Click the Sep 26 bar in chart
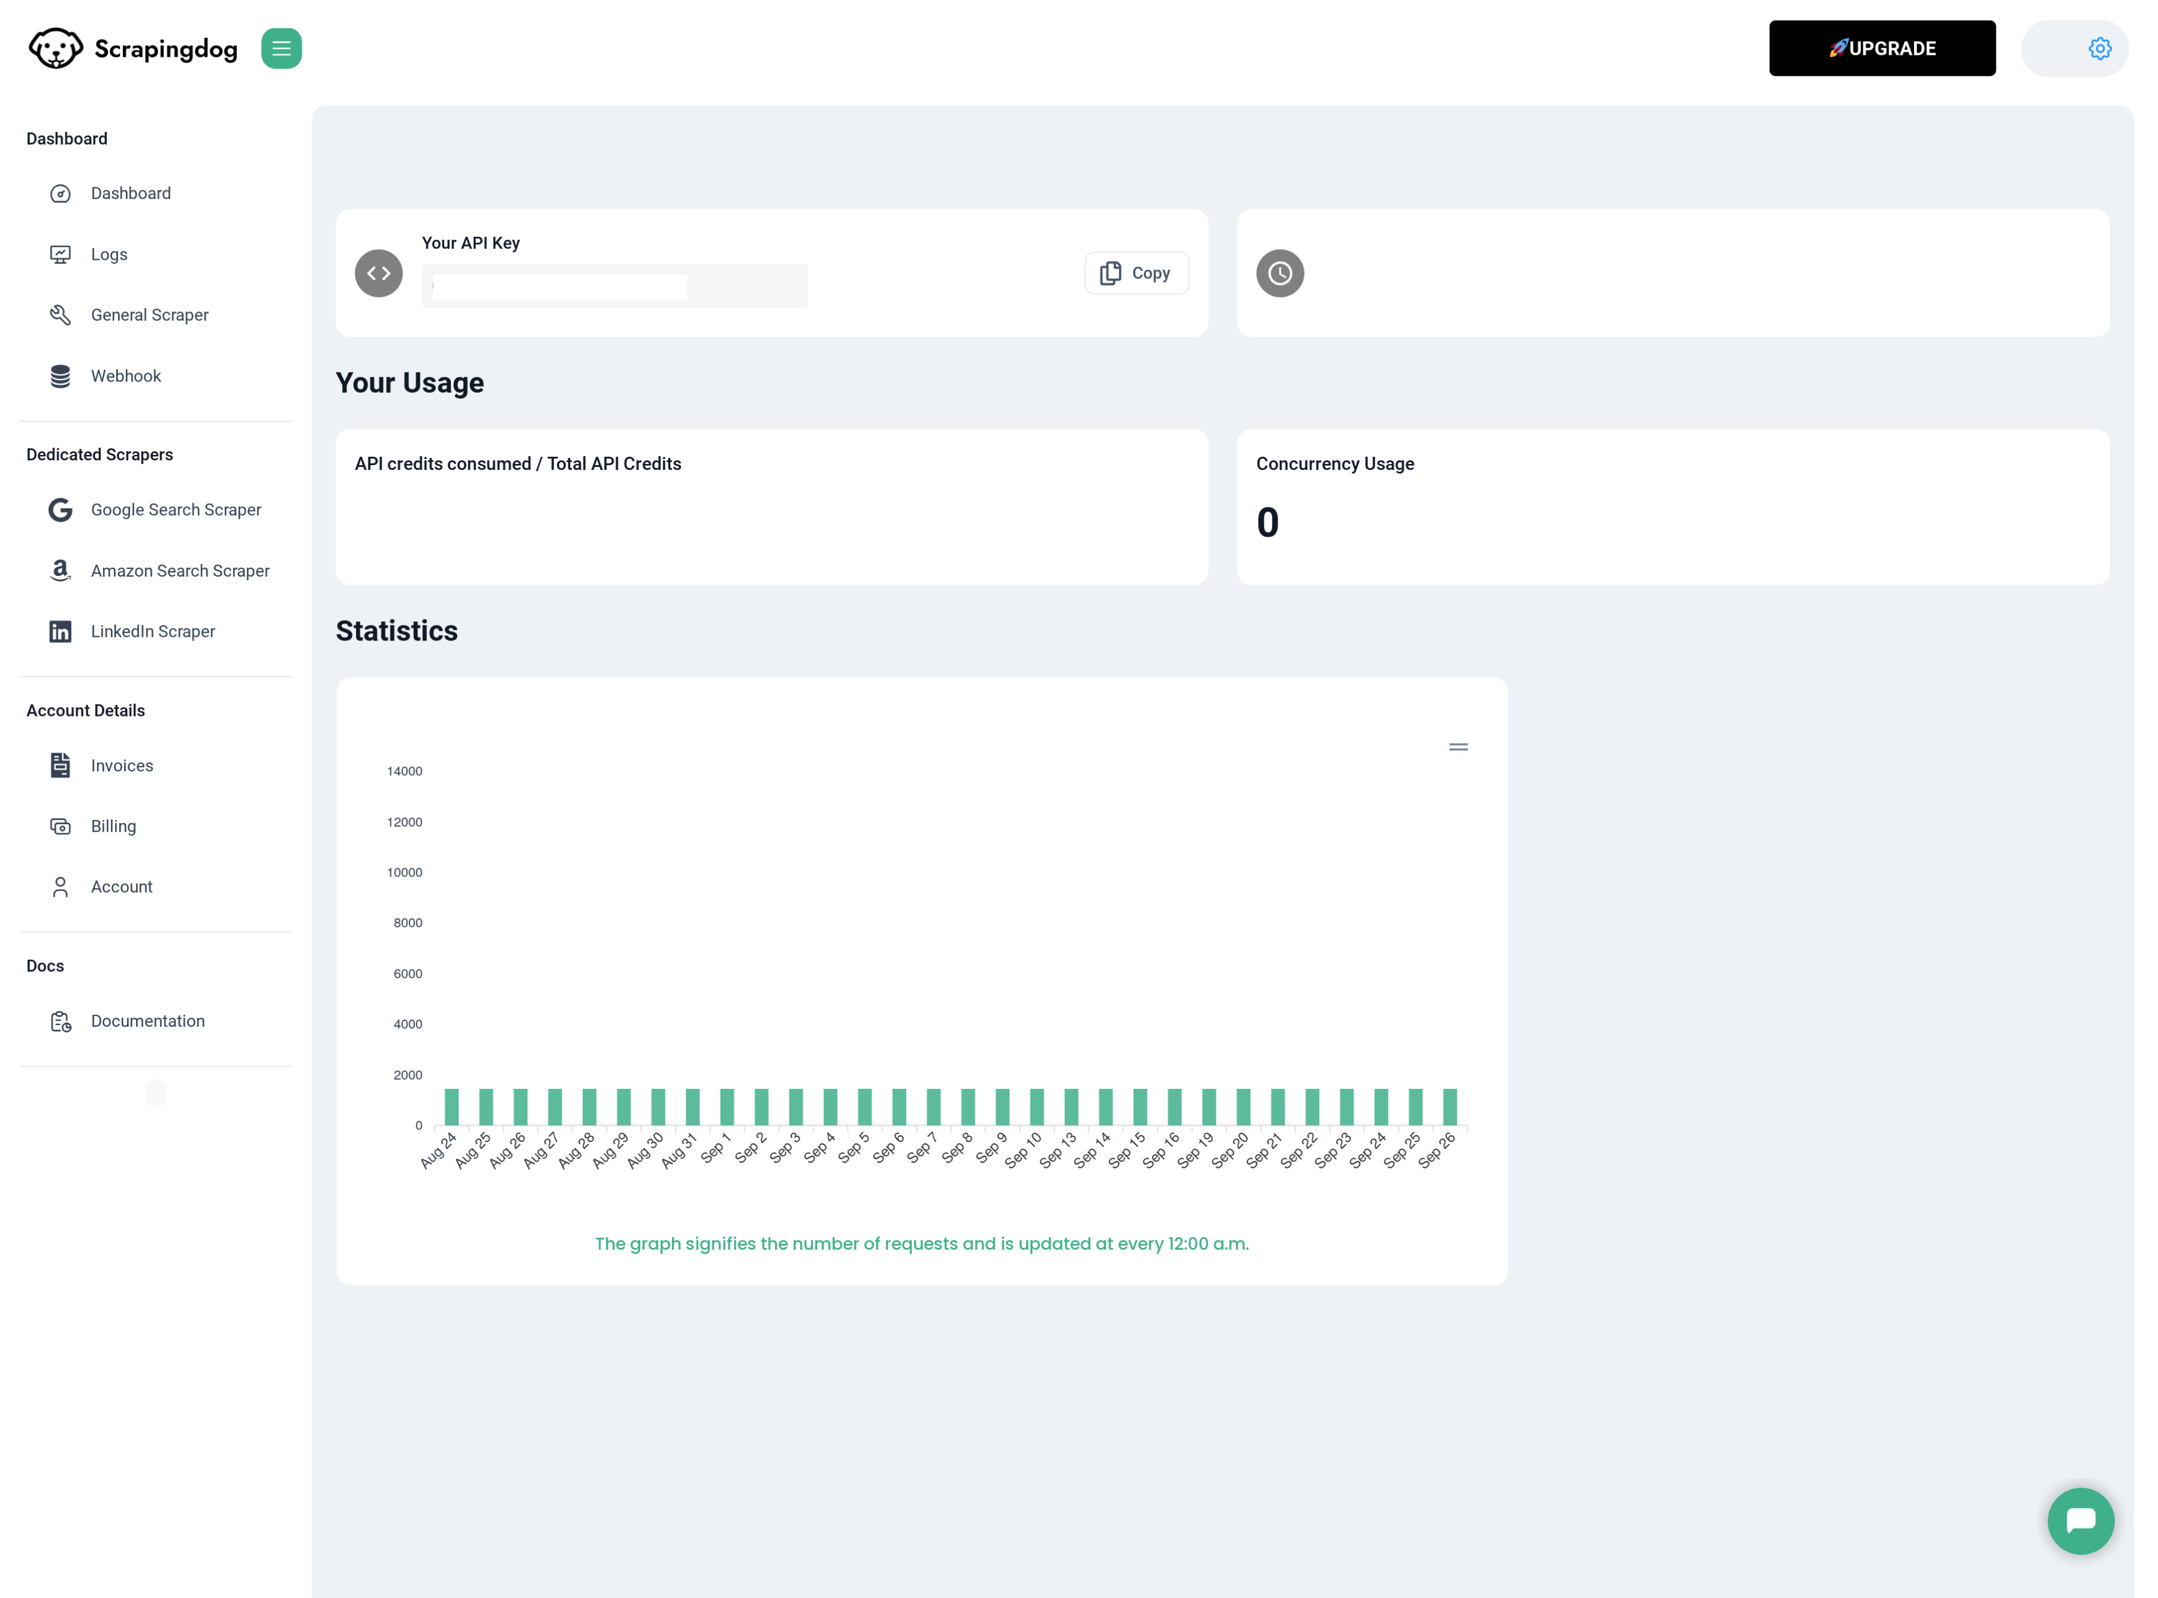This screenshot has height=1598, width=2158. [1449, 1106]
